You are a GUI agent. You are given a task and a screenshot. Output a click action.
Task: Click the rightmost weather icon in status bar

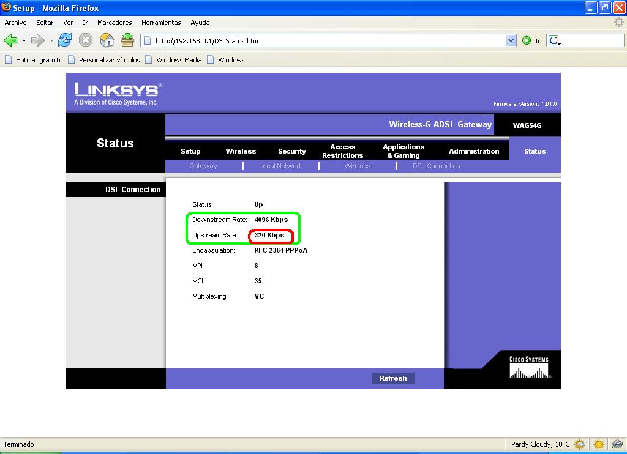click(x=618, y=444)
